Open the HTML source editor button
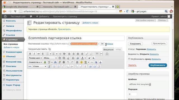This screenshot has width=179, height=100. pyautogui.click(x=30, y=66)
